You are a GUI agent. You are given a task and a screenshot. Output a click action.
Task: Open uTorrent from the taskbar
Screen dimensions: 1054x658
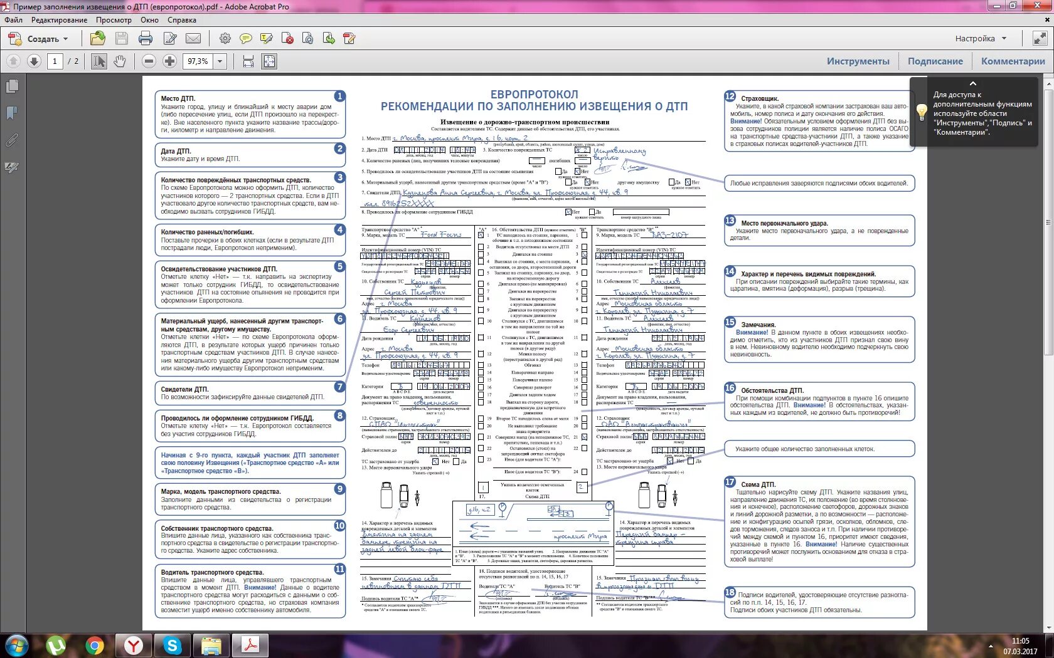click(x=56, y=645)
